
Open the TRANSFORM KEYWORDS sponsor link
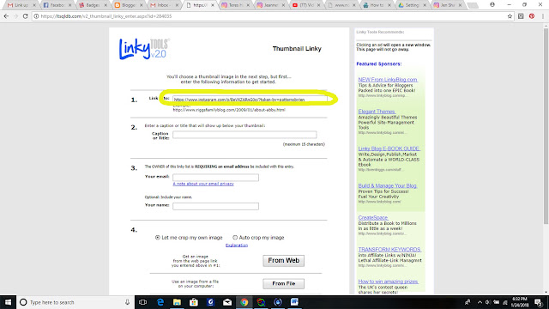[x=389, y=250]
